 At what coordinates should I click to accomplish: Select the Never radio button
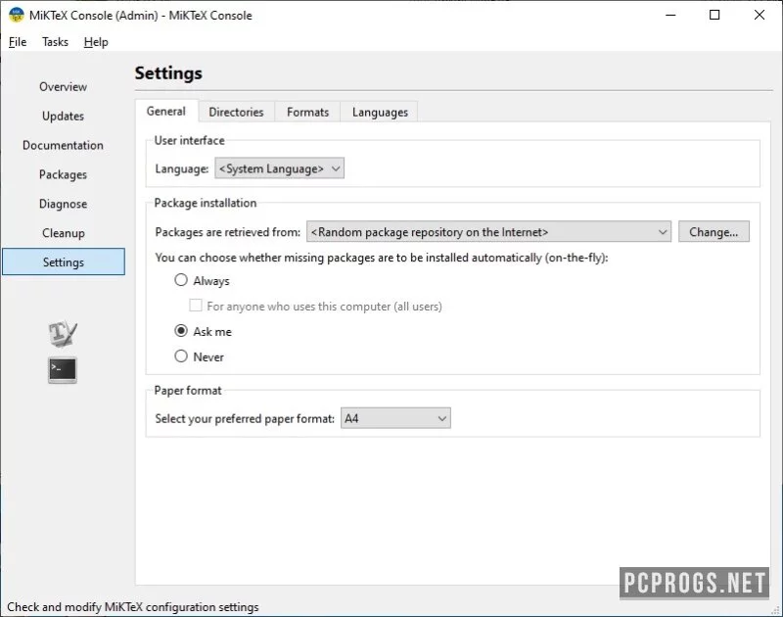(181, 356)
